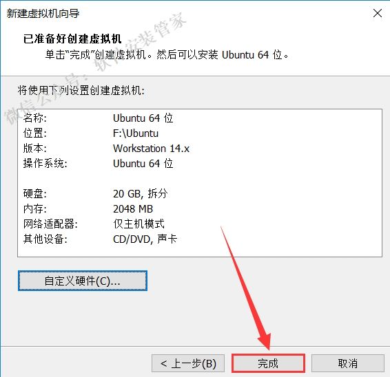Viewport: 390px width, 377px height.
Task: Select the 硬盘 label in summary
Action: click(x=35, y=194)
